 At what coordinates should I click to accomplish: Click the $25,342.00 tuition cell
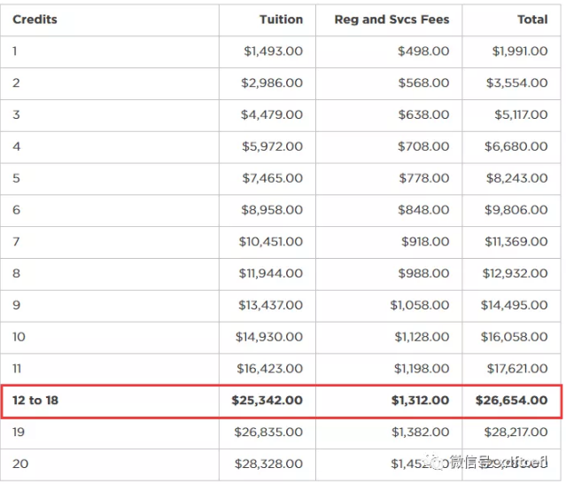(267, 401)
